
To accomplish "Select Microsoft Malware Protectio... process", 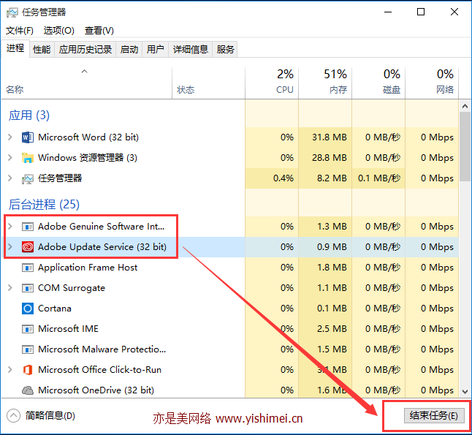I will pyautogui.click(x=230, y=349).
